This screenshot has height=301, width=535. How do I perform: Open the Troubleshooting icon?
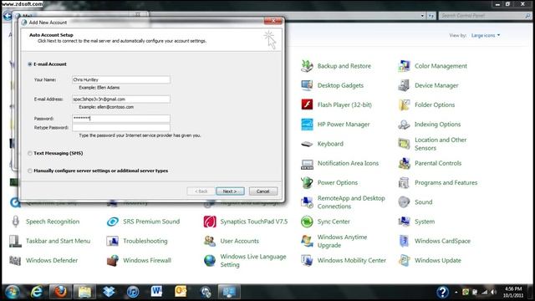112,241
